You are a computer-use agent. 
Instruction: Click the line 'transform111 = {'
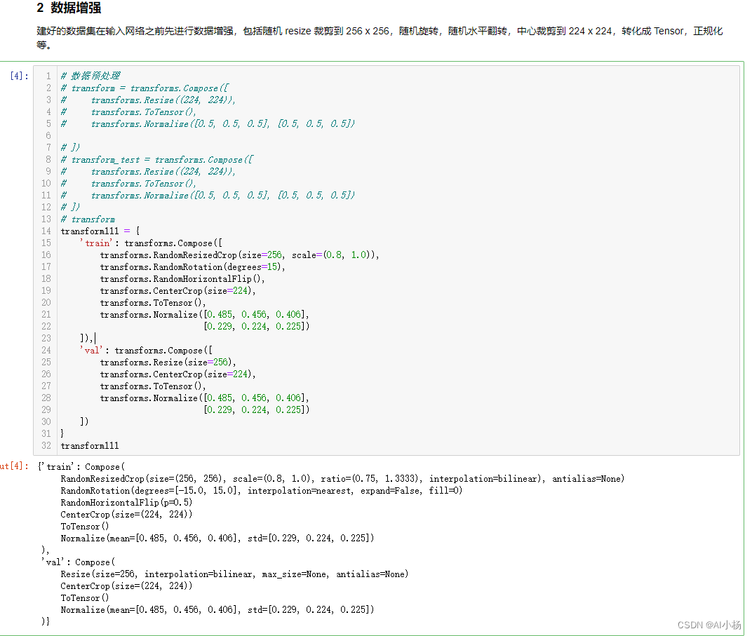100,231
